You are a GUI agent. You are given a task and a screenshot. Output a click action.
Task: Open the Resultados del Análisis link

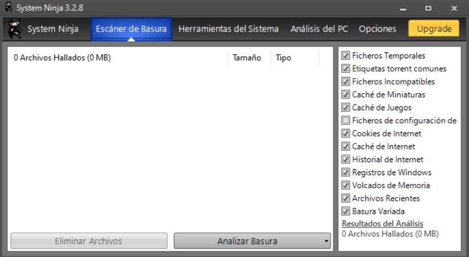[x=383, y=224]
